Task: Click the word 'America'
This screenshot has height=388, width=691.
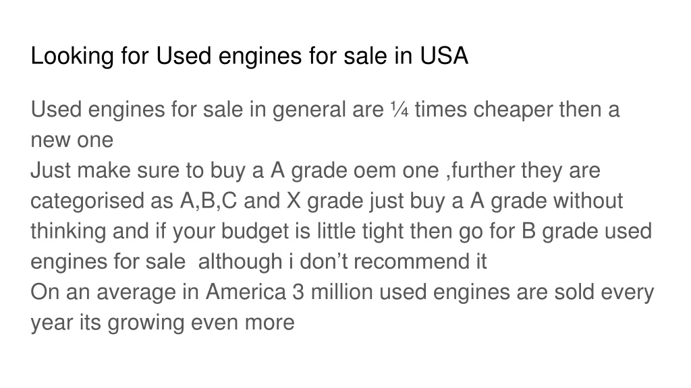Action: (246, 292)
